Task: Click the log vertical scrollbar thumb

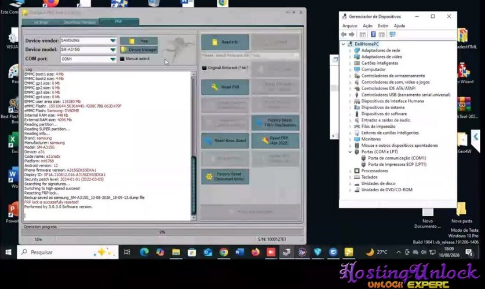Action: [x=194, y=185]
